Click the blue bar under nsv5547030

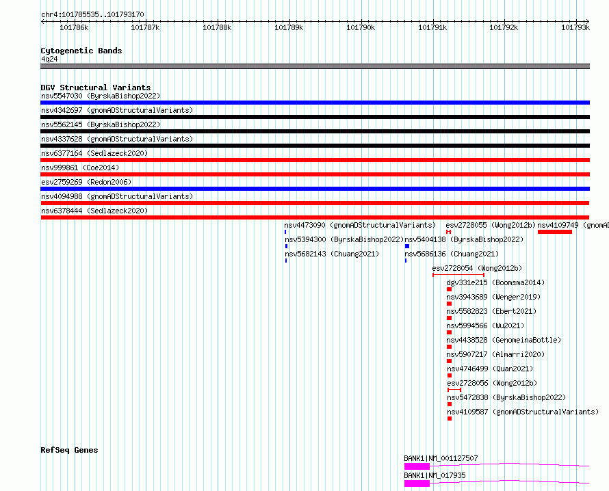(x=315, y=103)
